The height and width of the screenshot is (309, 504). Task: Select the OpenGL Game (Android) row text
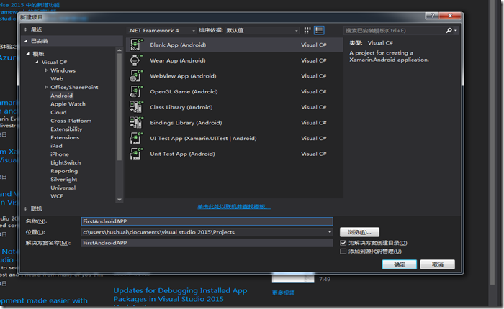pos(184,91)
